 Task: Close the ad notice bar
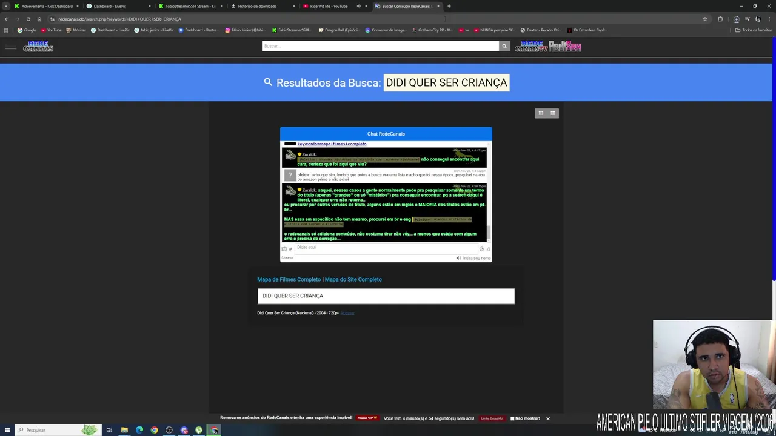click(x=547, y=418)
